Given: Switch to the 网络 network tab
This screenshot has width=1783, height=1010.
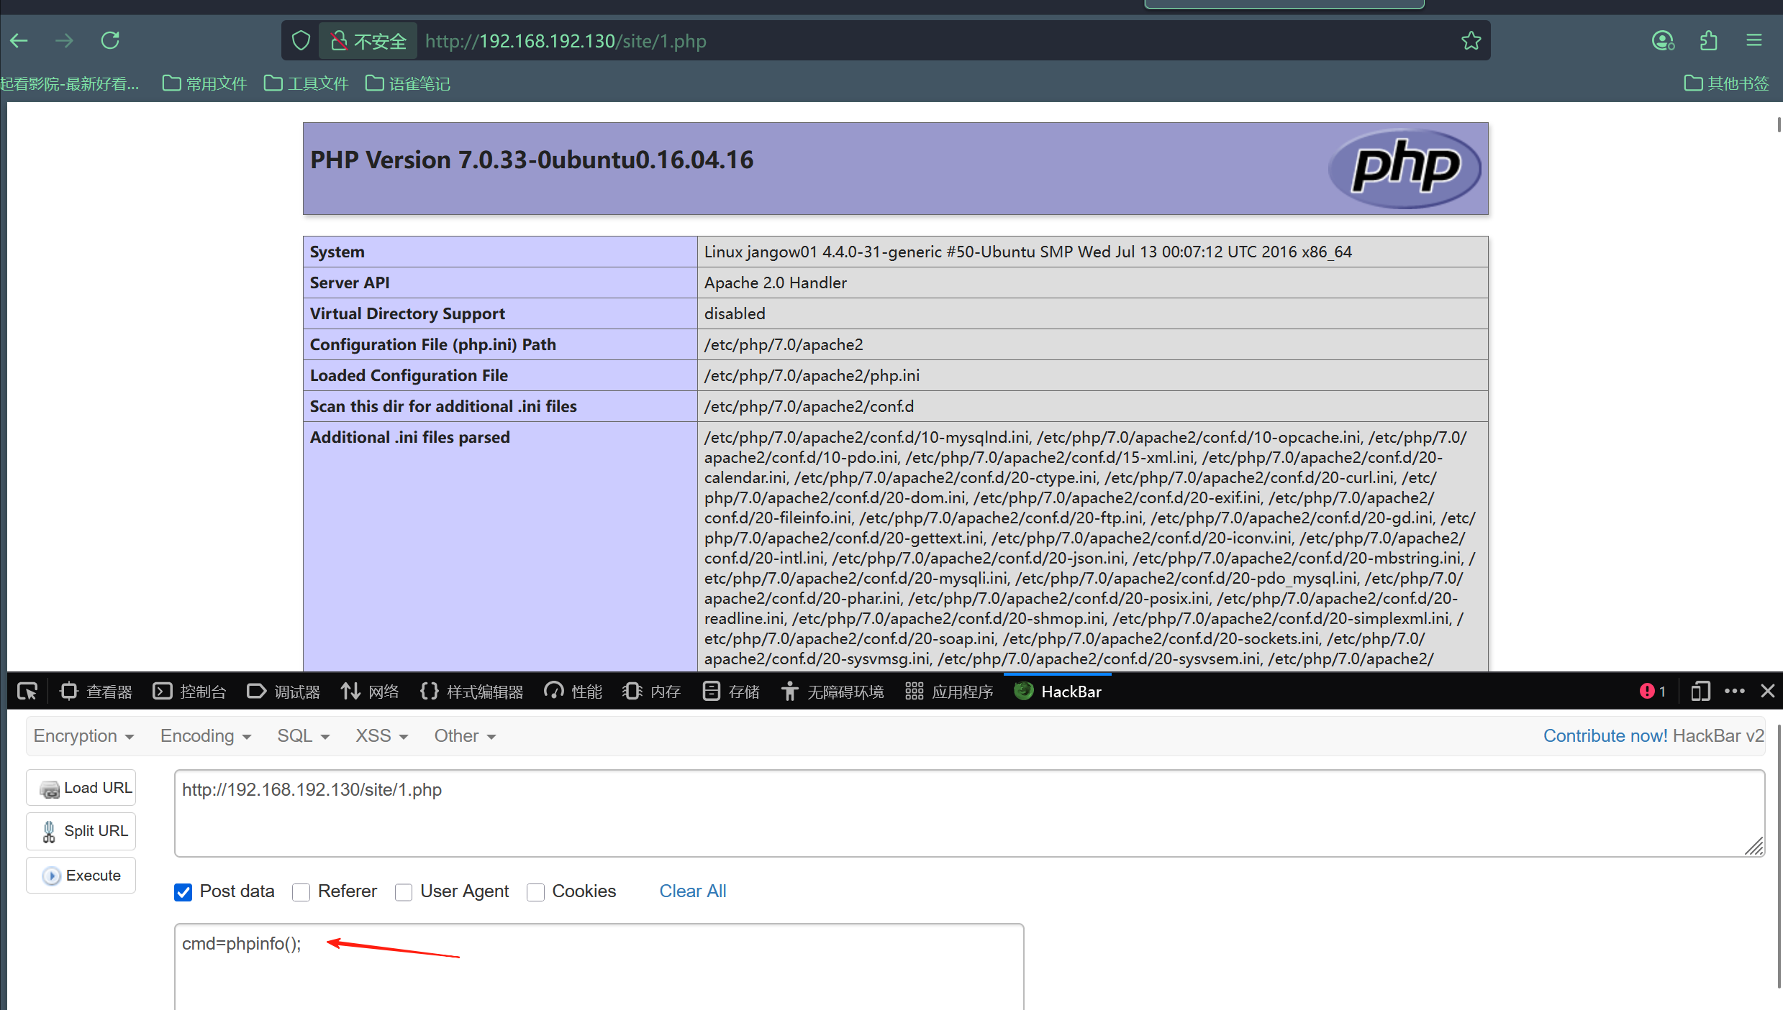Looking at the screenshot, I should point(370,692).
